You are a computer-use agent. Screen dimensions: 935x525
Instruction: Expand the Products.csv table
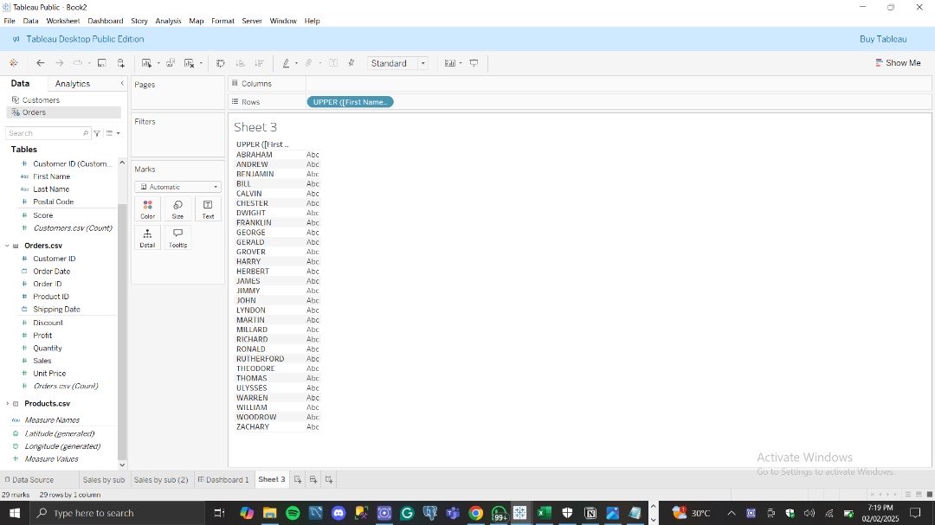[7, 403]
